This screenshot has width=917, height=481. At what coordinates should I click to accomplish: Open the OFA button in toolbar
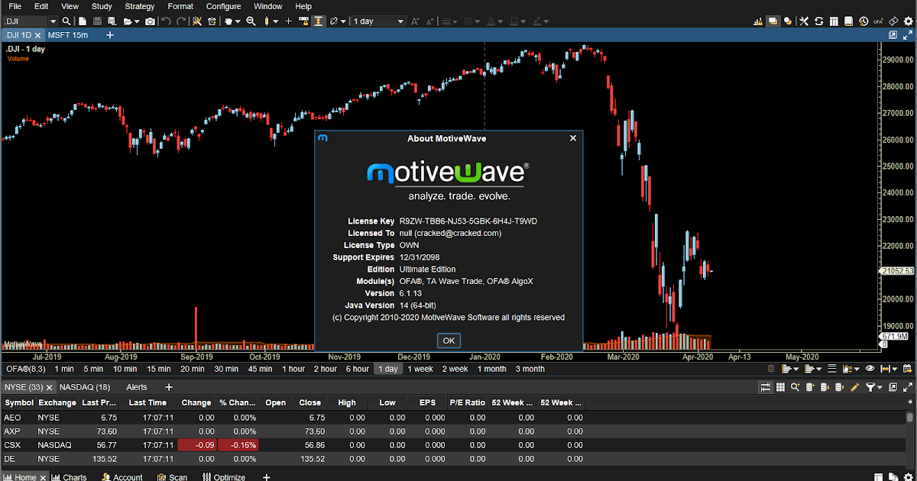[x=879, y=21]
